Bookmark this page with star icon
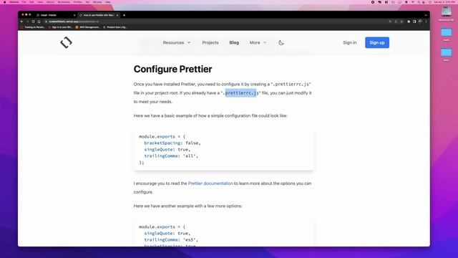 pyautogui.click(x=402, y=21)
